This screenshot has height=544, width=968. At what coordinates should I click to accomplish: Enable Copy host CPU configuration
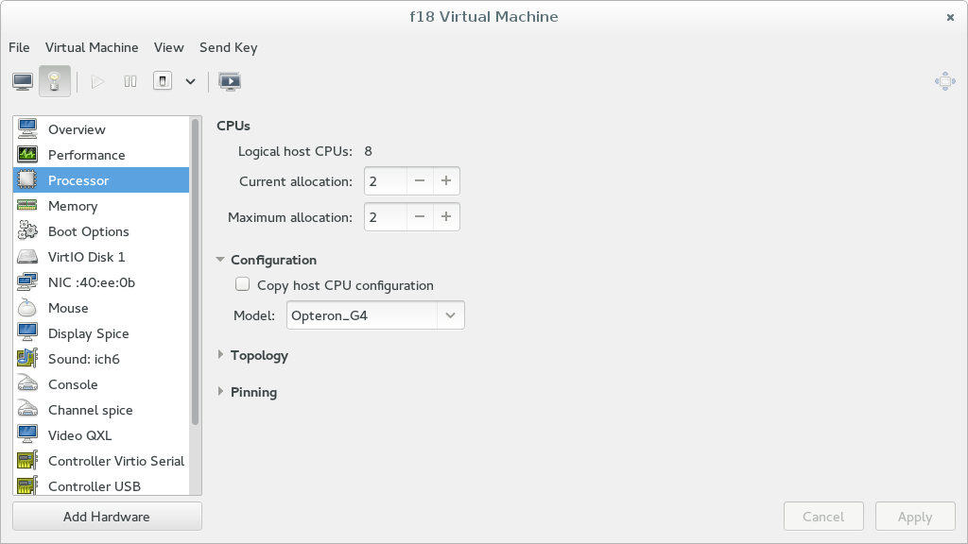(x=242, y=284)
